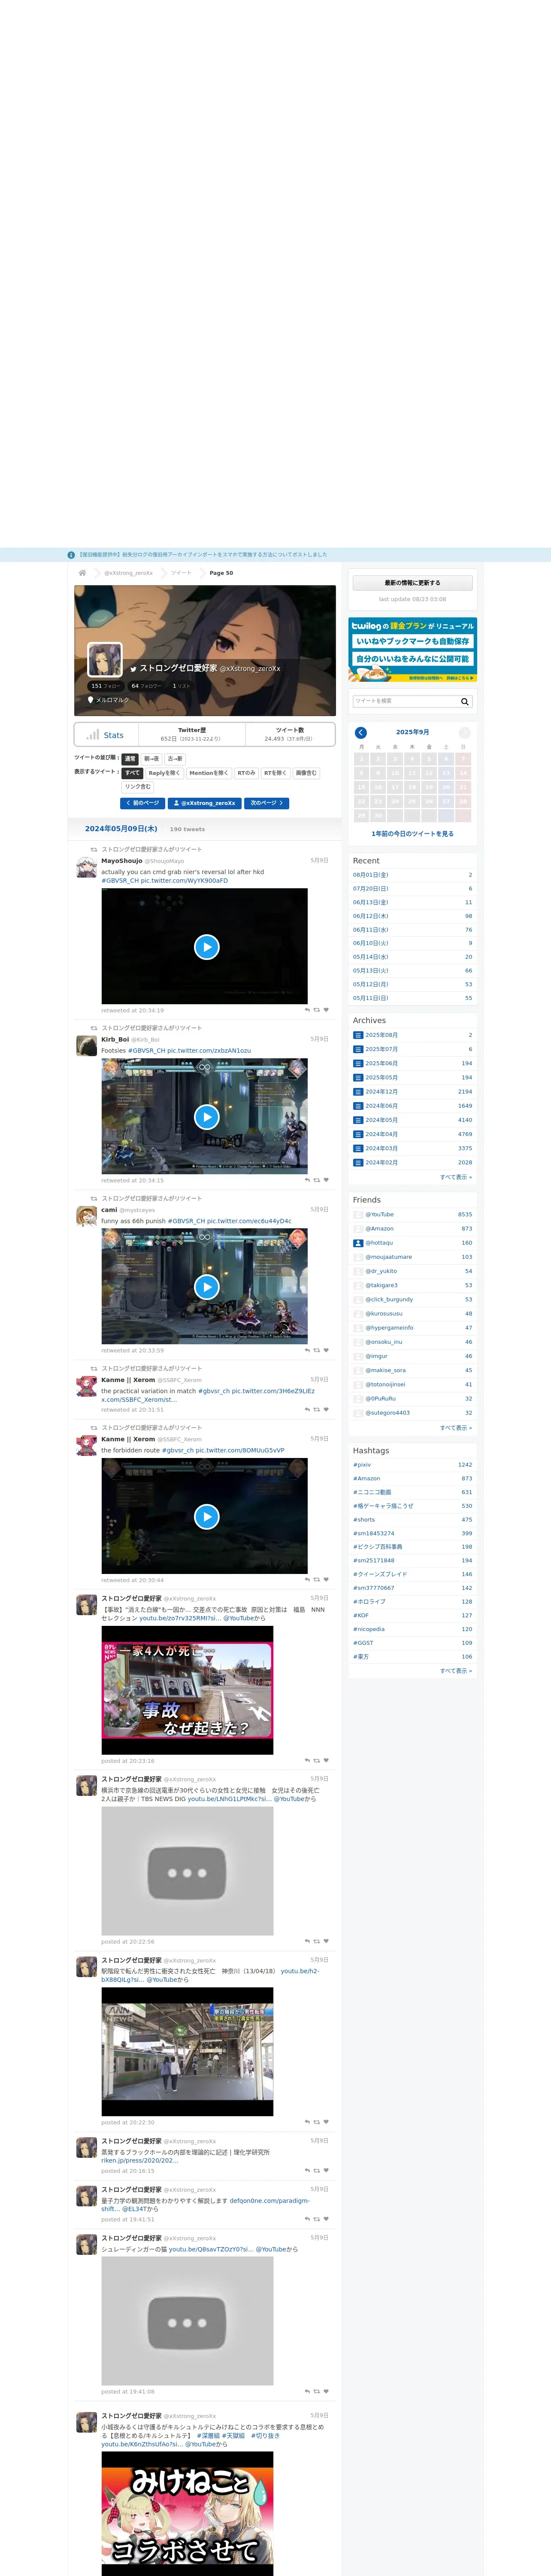Reply to the MayoShoujo tweet via reply arrow
Screen dimensions: 551x2576
click(307, 1010)
